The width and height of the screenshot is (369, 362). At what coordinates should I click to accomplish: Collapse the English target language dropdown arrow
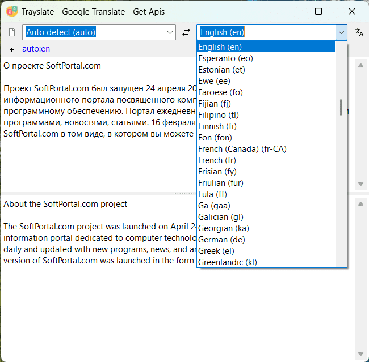341,32
